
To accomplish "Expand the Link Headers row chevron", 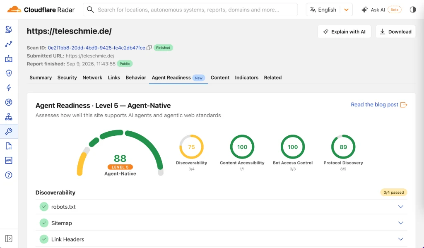I will [x=401, y=239].
